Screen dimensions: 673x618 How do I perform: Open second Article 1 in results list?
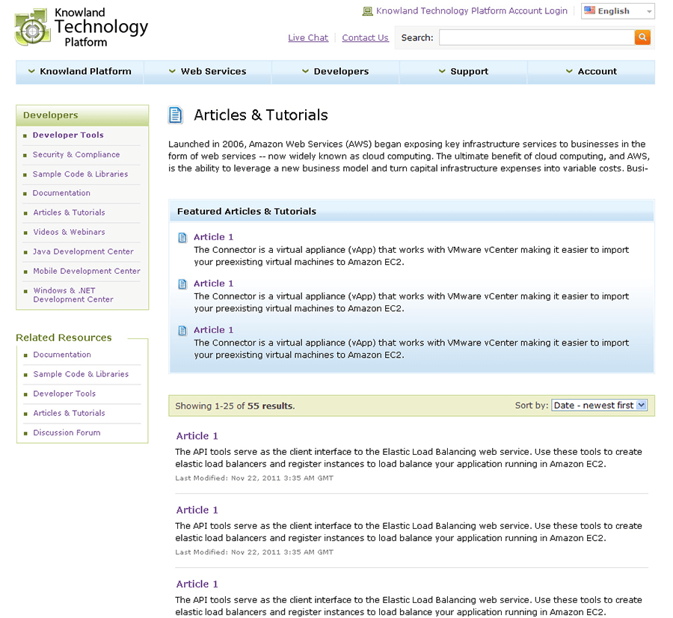pos(197,510)
